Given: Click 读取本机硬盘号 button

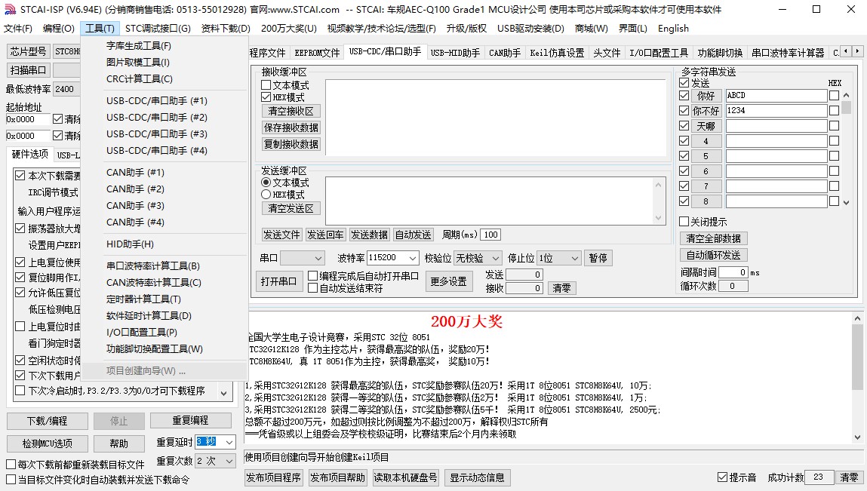Looking at the screenshot, I should 405,477.
